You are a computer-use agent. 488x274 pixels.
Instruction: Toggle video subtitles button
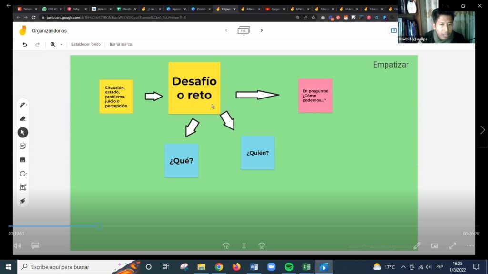[x=35, y=246]
